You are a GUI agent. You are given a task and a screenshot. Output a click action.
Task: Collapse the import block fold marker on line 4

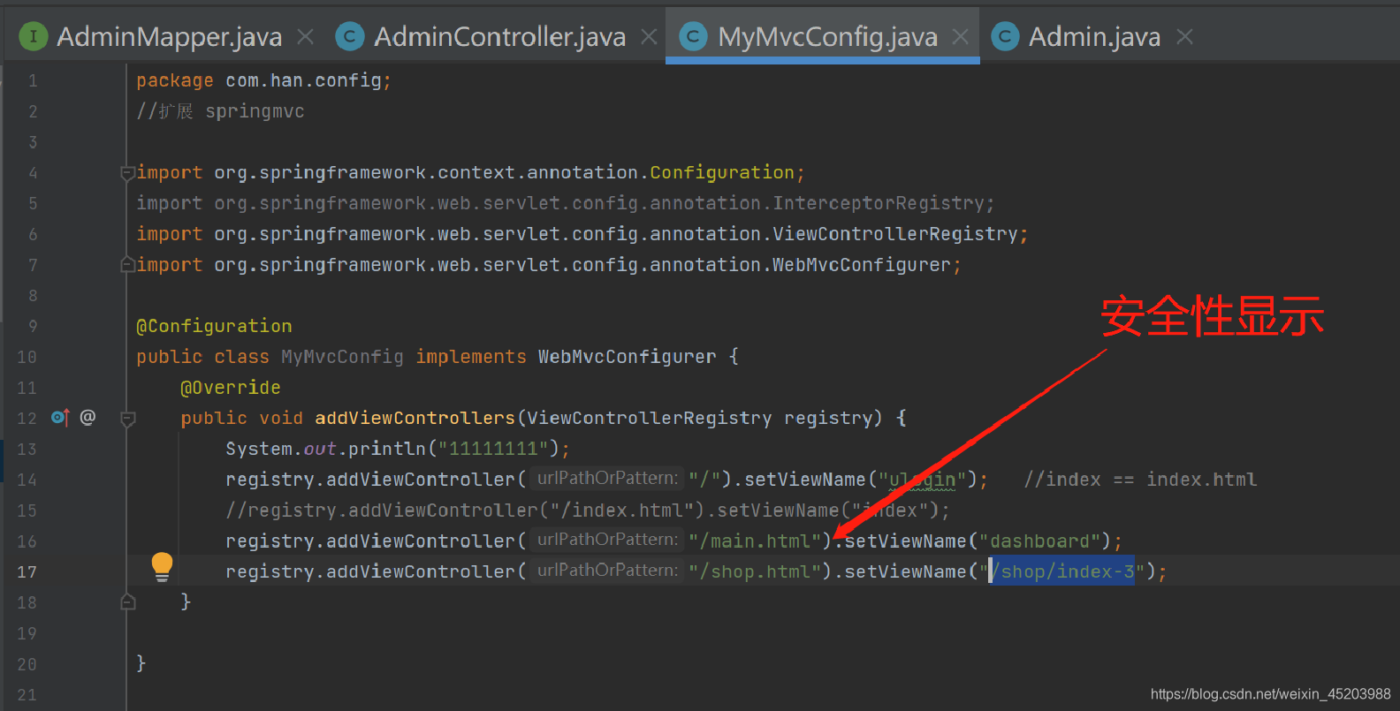(127, 173)
